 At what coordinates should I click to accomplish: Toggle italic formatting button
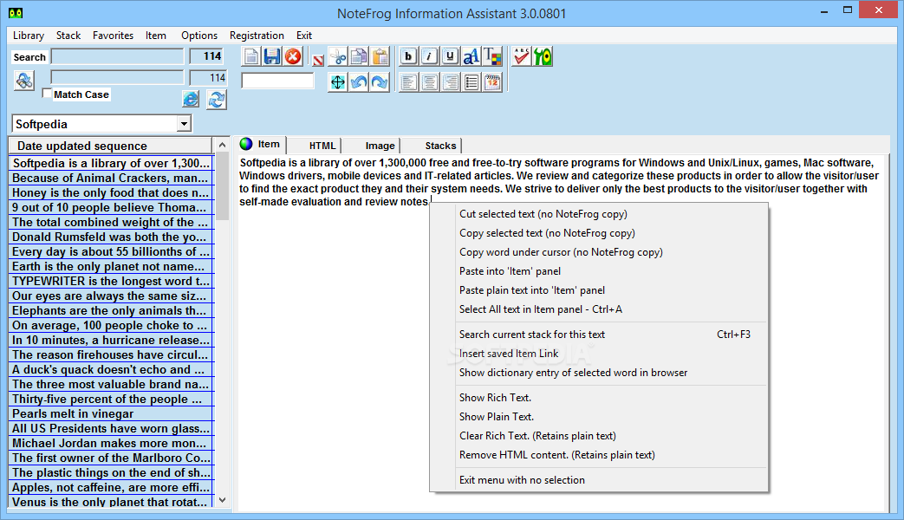point(429,56)
